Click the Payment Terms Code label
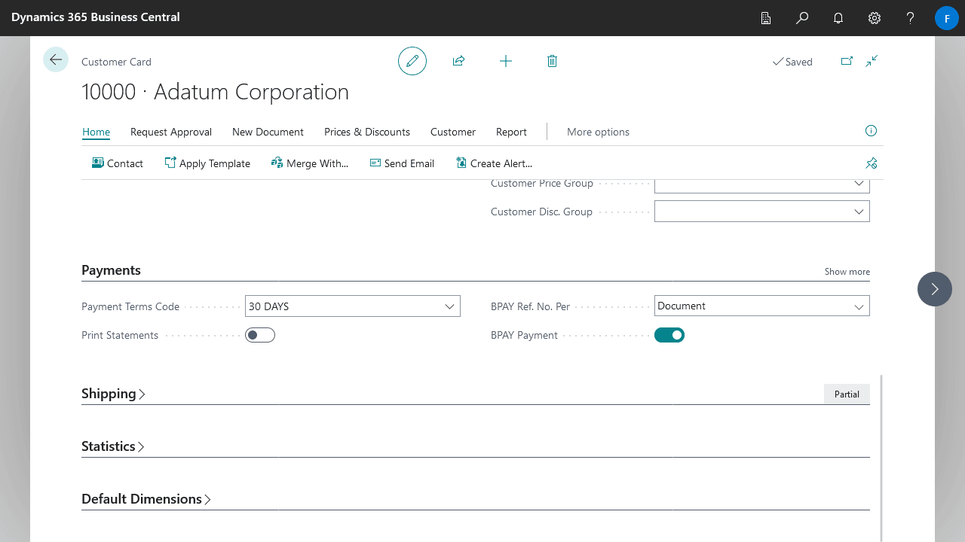The height and width of the screenshot is (542, 965). [x=130, y=306]
